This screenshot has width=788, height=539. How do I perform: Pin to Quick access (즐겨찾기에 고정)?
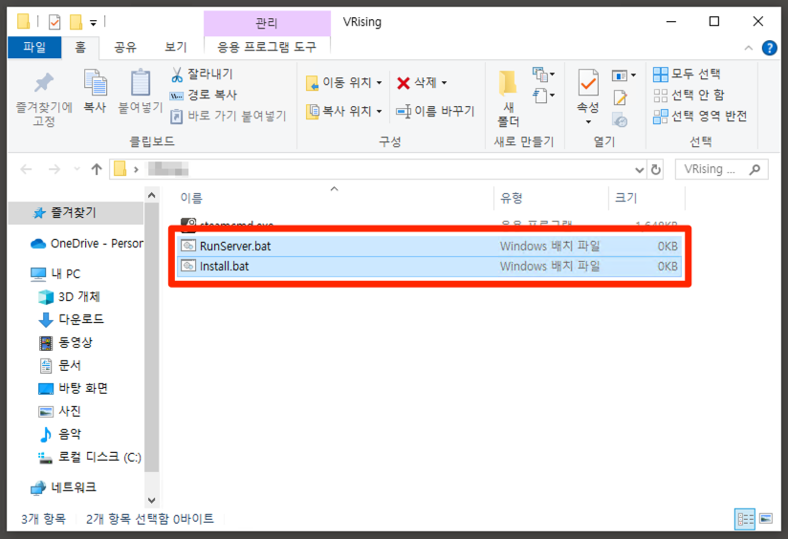point(44,99)
